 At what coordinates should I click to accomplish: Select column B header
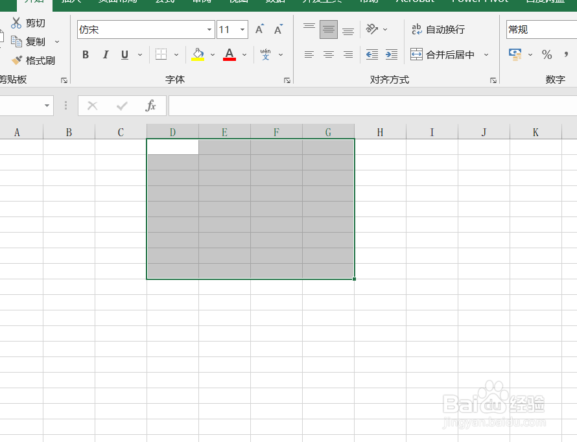click(69, 132)
